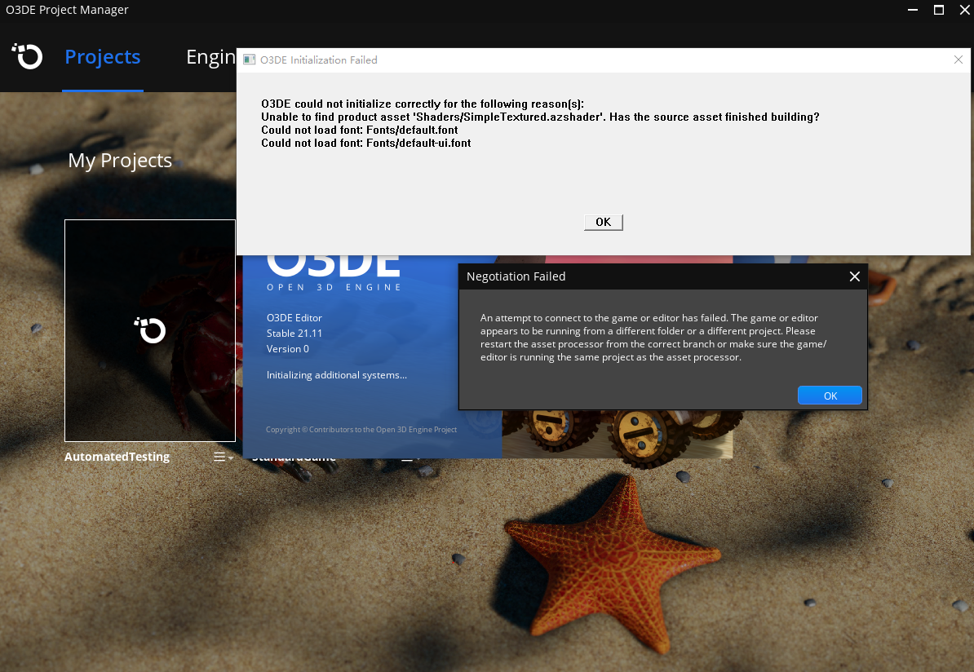Minimize the O3DE Project Manager window
The width and height of the screenshot is (974, 672).
coord(911,10)
